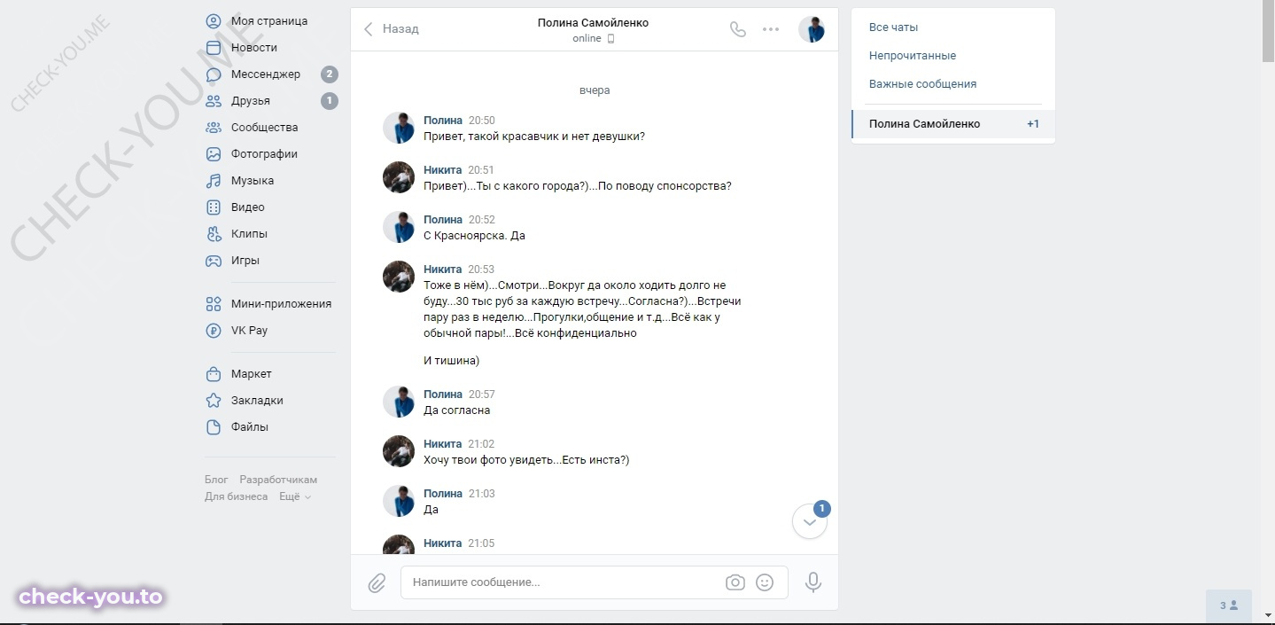Open the online friends counter at bottom right

pyautogui.click(x=1229, y=605)
